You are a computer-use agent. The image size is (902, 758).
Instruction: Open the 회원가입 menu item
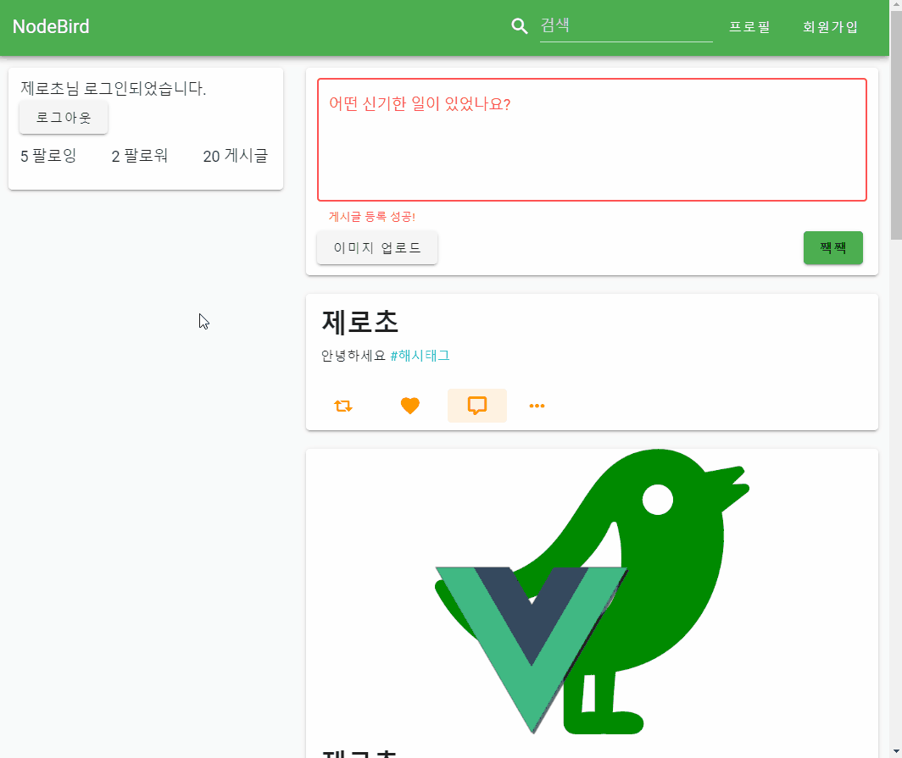click(830, 27)
